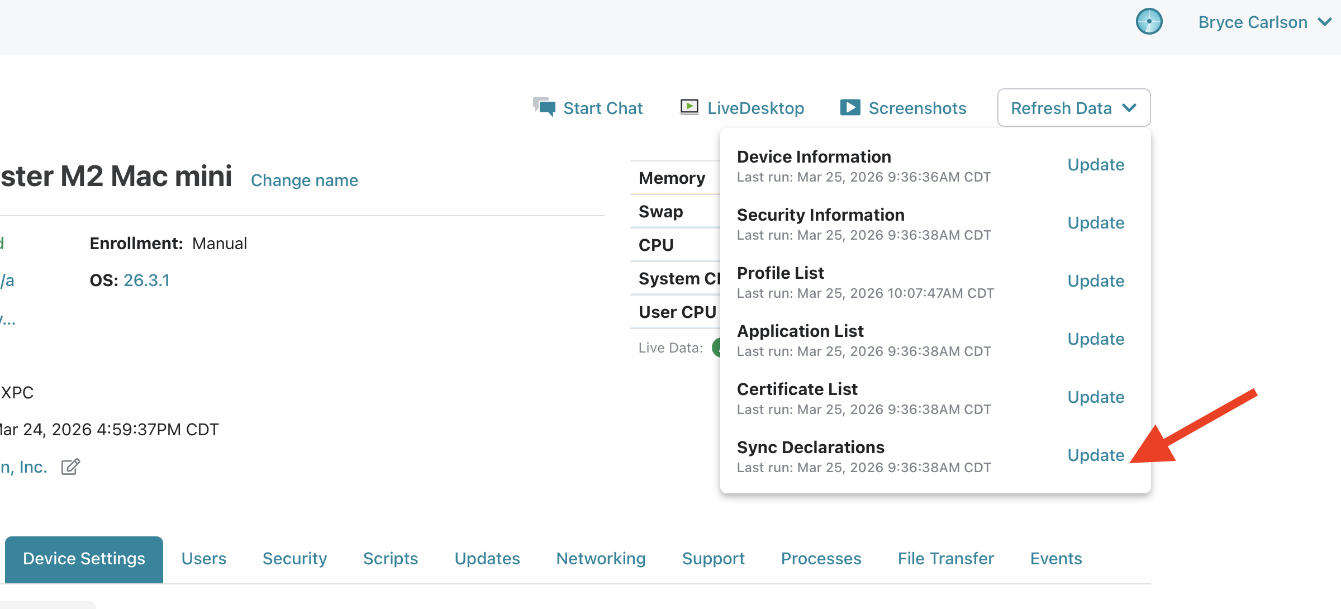Click Change name link
Screen dimensions: 1341x609
click(305, 180)
